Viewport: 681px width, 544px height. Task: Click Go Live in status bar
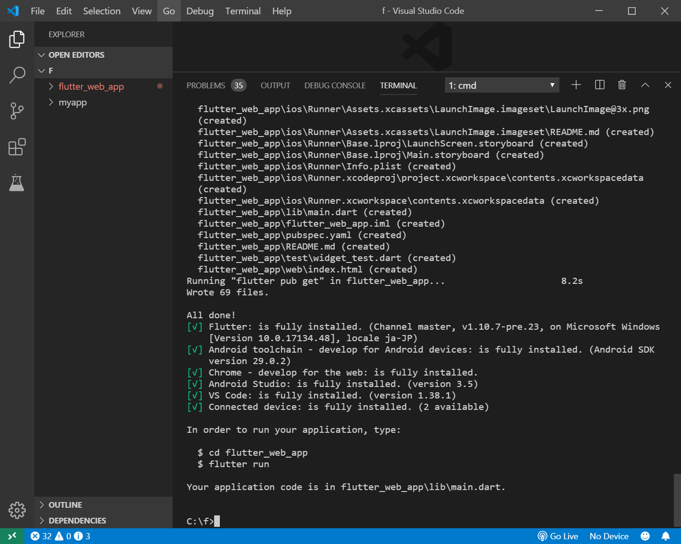[x=558, y=536]
